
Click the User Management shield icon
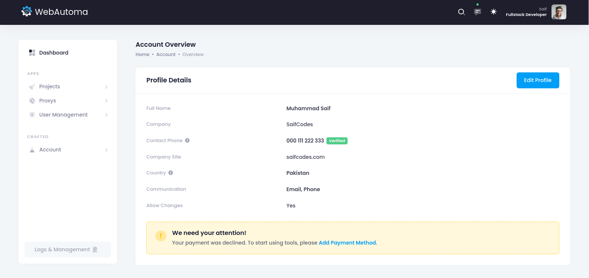click(32, 115)
